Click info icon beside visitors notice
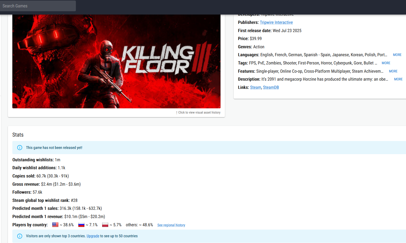Image resolution: width=406 pixels, height=243 pixels. (x=20, y=236)
